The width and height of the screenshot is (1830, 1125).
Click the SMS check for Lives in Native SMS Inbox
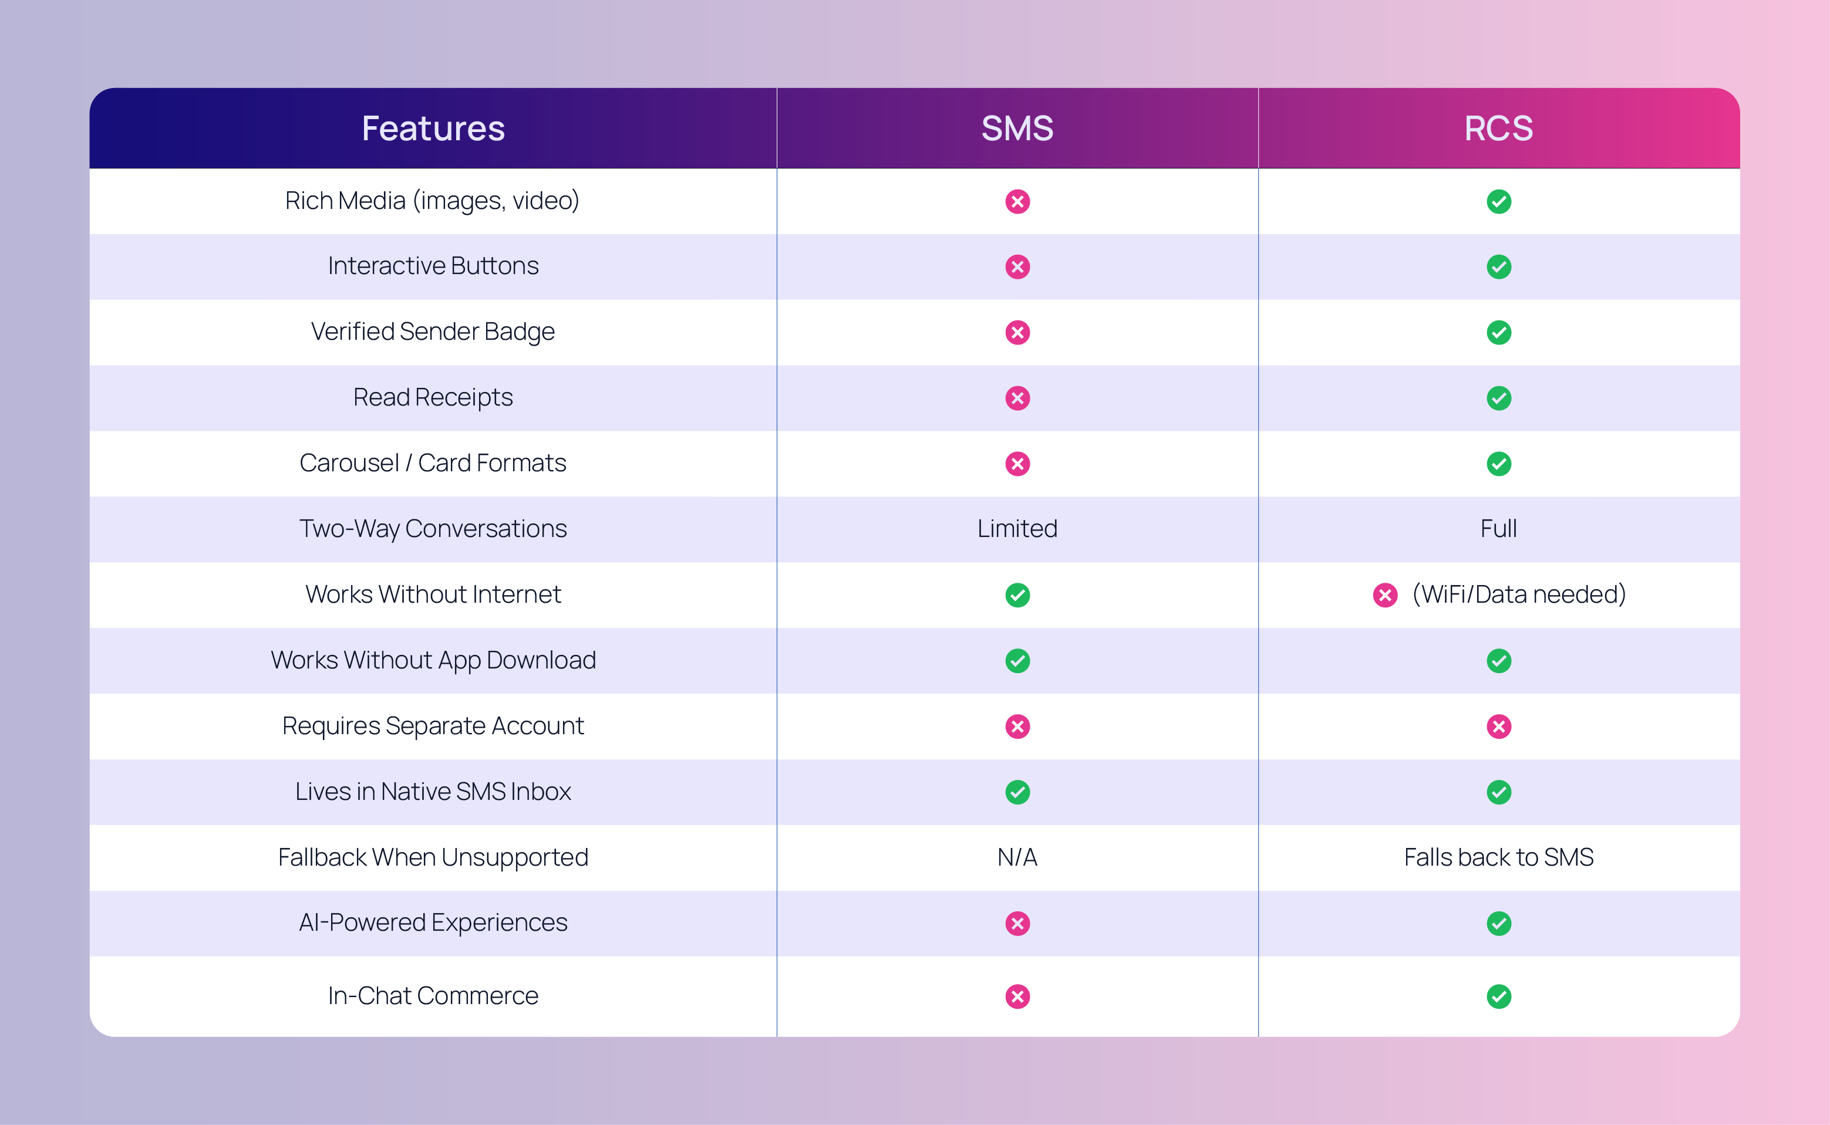(x=1017, y=792)
